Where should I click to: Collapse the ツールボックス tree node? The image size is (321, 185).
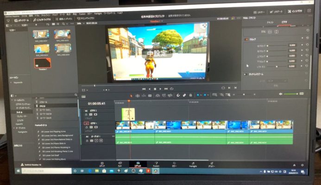point(12,100)
